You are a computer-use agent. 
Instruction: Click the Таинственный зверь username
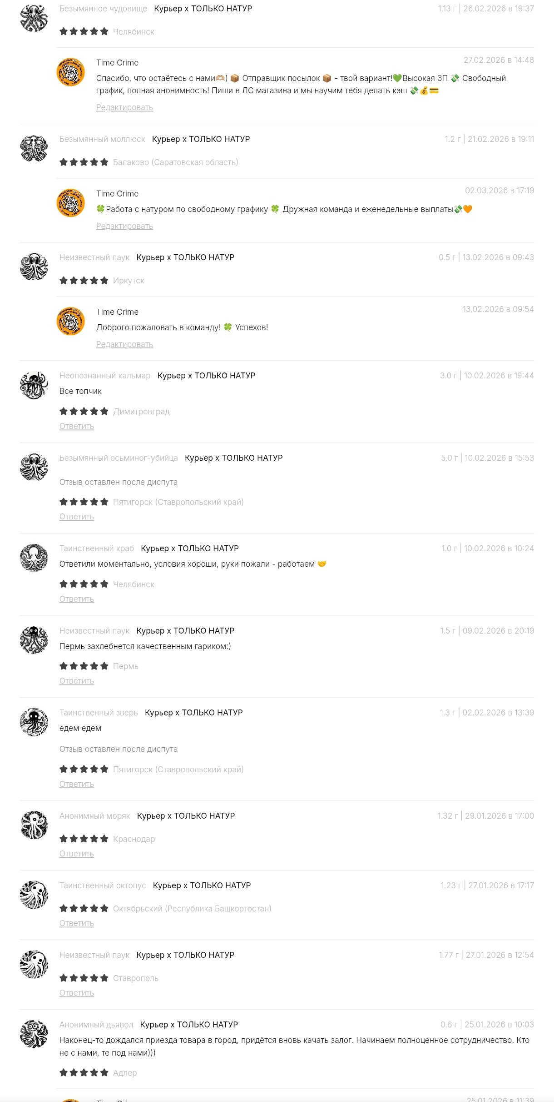99,713
